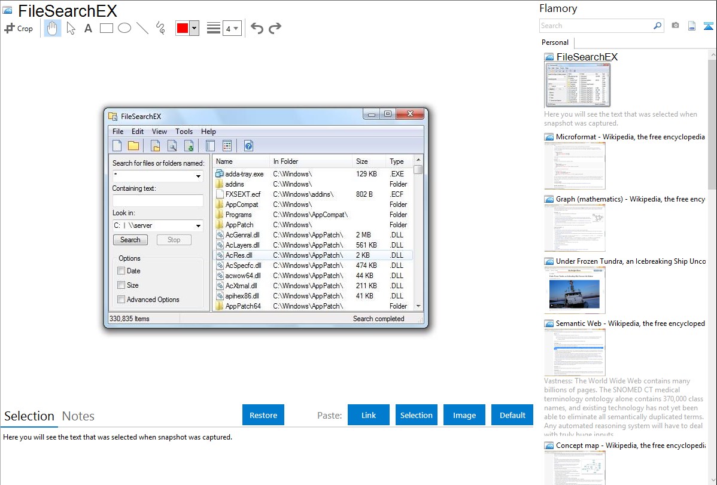
Task: Open the Personal tab in Flamory panel
Action: coord(555,42)
